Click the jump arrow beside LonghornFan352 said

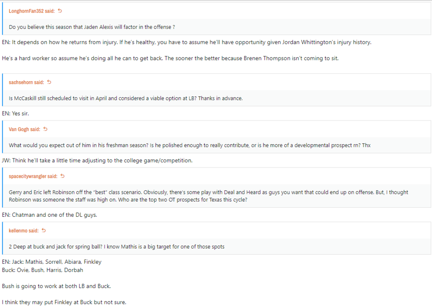[x=60, y=11]
